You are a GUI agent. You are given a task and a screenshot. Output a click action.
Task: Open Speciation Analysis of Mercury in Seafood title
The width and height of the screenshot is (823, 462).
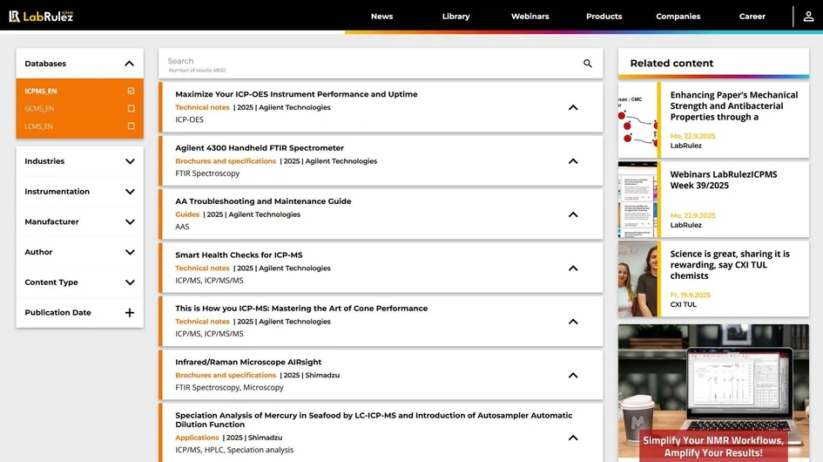coord(374,416)
